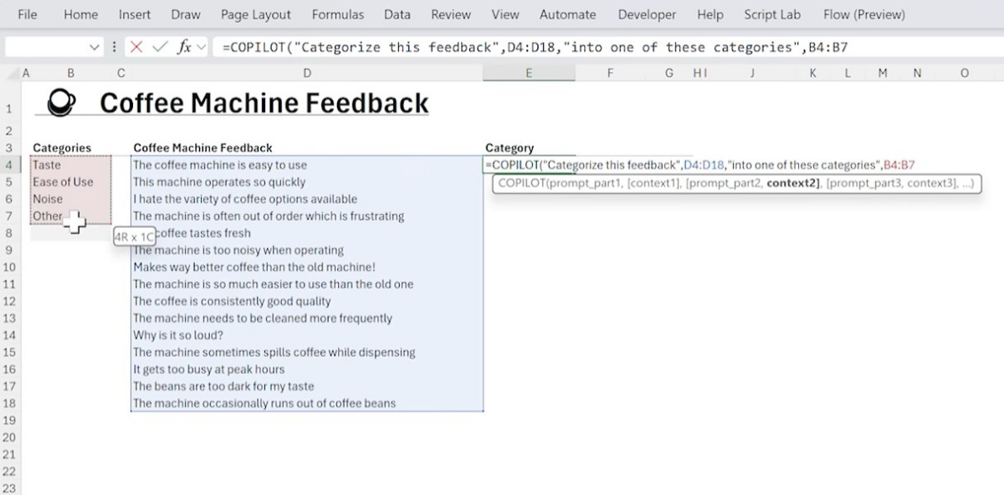The width and height of the screenshot is (1004, 495).
Task: Open the Page Layout tab
Action: 256,14
